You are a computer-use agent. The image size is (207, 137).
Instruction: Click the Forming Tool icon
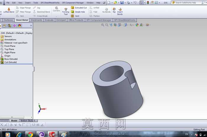pos(66,11)
